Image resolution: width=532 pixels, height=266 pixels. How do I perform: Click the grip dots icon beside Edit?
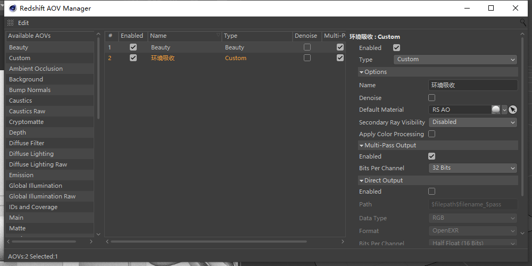pyautogui.click(x=10, y=23)
